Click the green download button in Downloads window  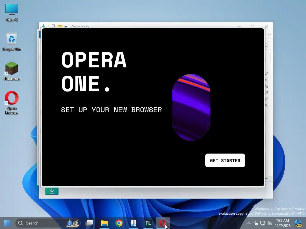point(52,191)
